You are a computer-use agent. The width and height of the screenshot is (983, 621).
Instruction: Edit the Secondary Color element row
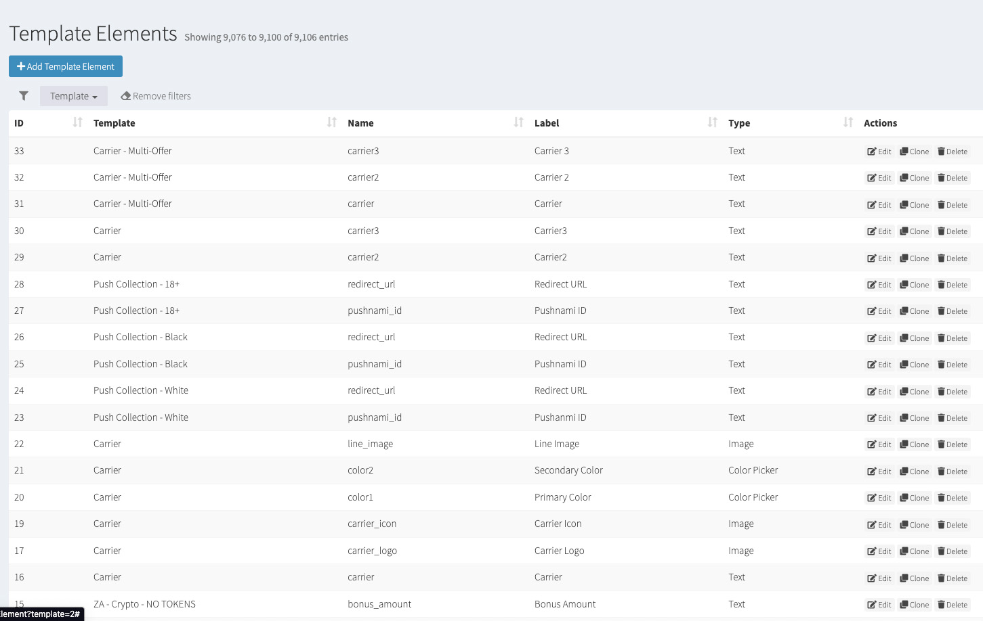[x=879, y=471]
